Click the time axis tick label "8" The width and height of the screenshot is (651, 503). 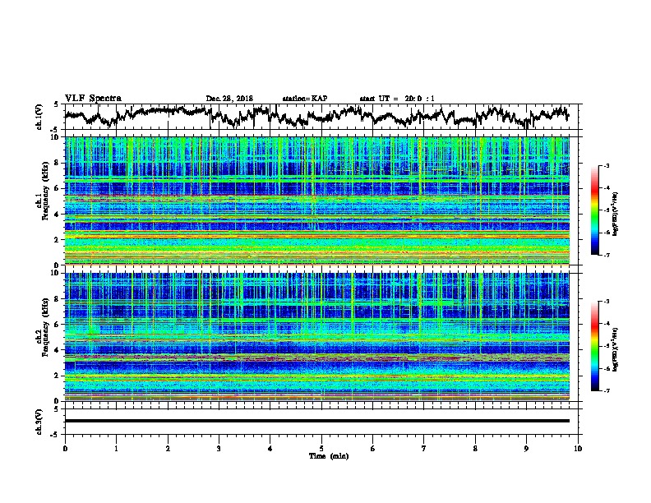coord(475,449)
